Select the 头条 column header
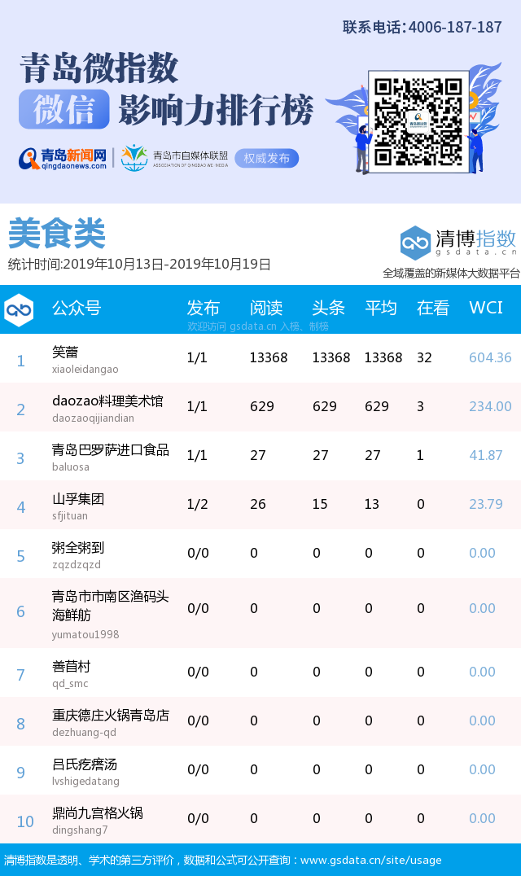This screenshot has height=876, width=521. 329,308
